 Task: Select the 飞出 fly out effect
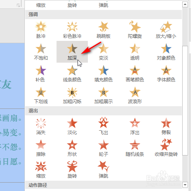point(104,126)
